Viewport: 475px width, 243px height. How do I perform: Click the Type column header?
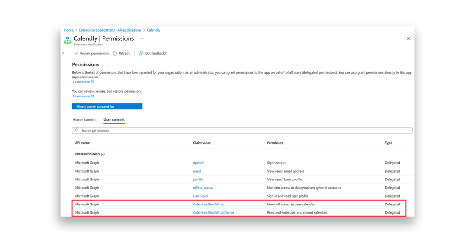(x=388, y=143)
